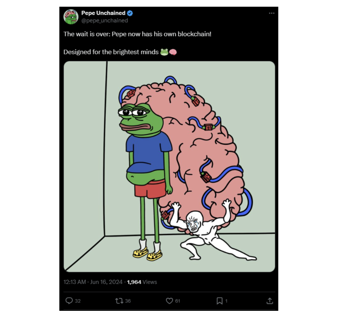
Task: Like the tweet with the heart icon
Action: (169, 301)
